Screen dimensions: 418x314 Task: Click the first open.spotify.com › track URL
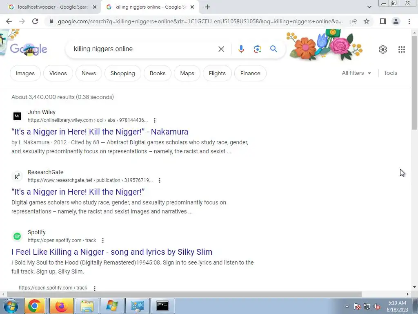coord(62,240)
